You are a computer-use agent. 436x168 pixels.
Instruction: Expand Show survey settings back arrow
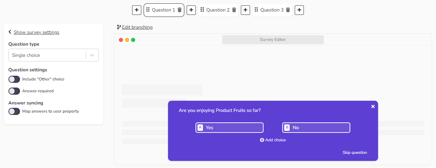click(x=10, y=32)
